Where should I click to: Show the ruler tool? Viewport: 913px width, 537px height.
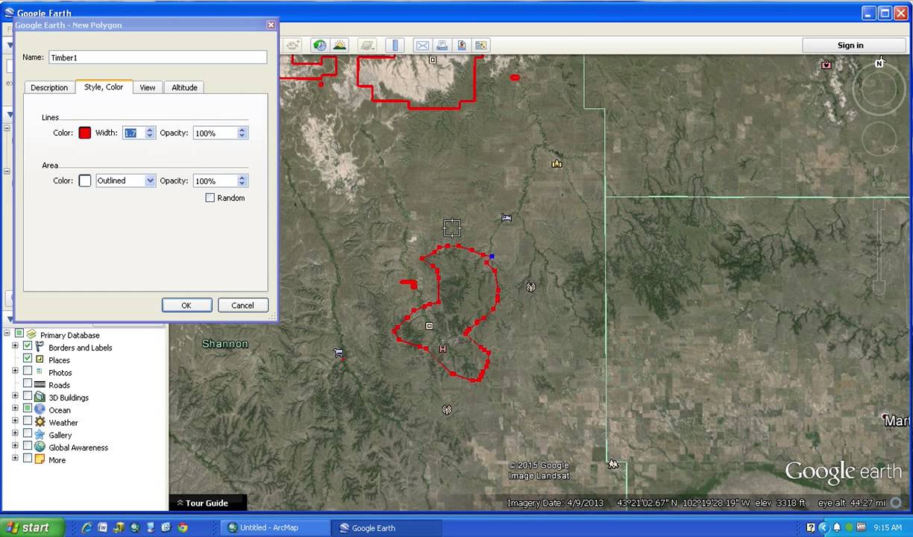tap(395, 45)
